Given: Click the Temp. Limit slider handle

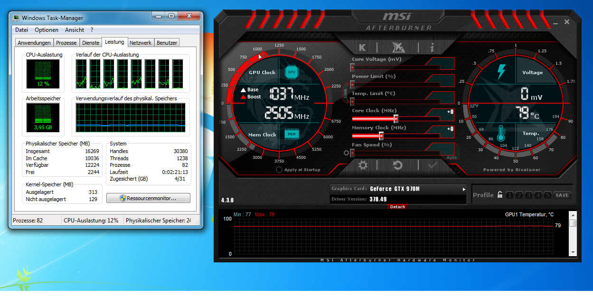Looking at the screenshot, I should [352, 102].
